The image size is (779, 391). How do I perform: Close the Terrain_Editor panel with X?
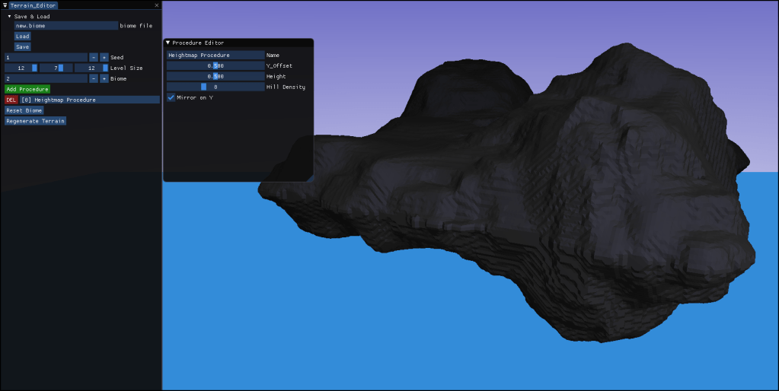pos(157,5)
